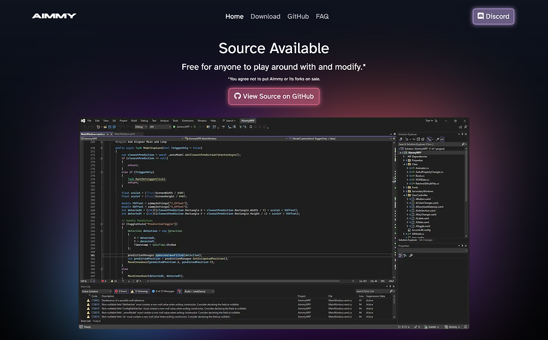The width and height of the screenshot is (548, 340).
Task: Click the Visual Studio logo icon
Action: pos(83,121)
